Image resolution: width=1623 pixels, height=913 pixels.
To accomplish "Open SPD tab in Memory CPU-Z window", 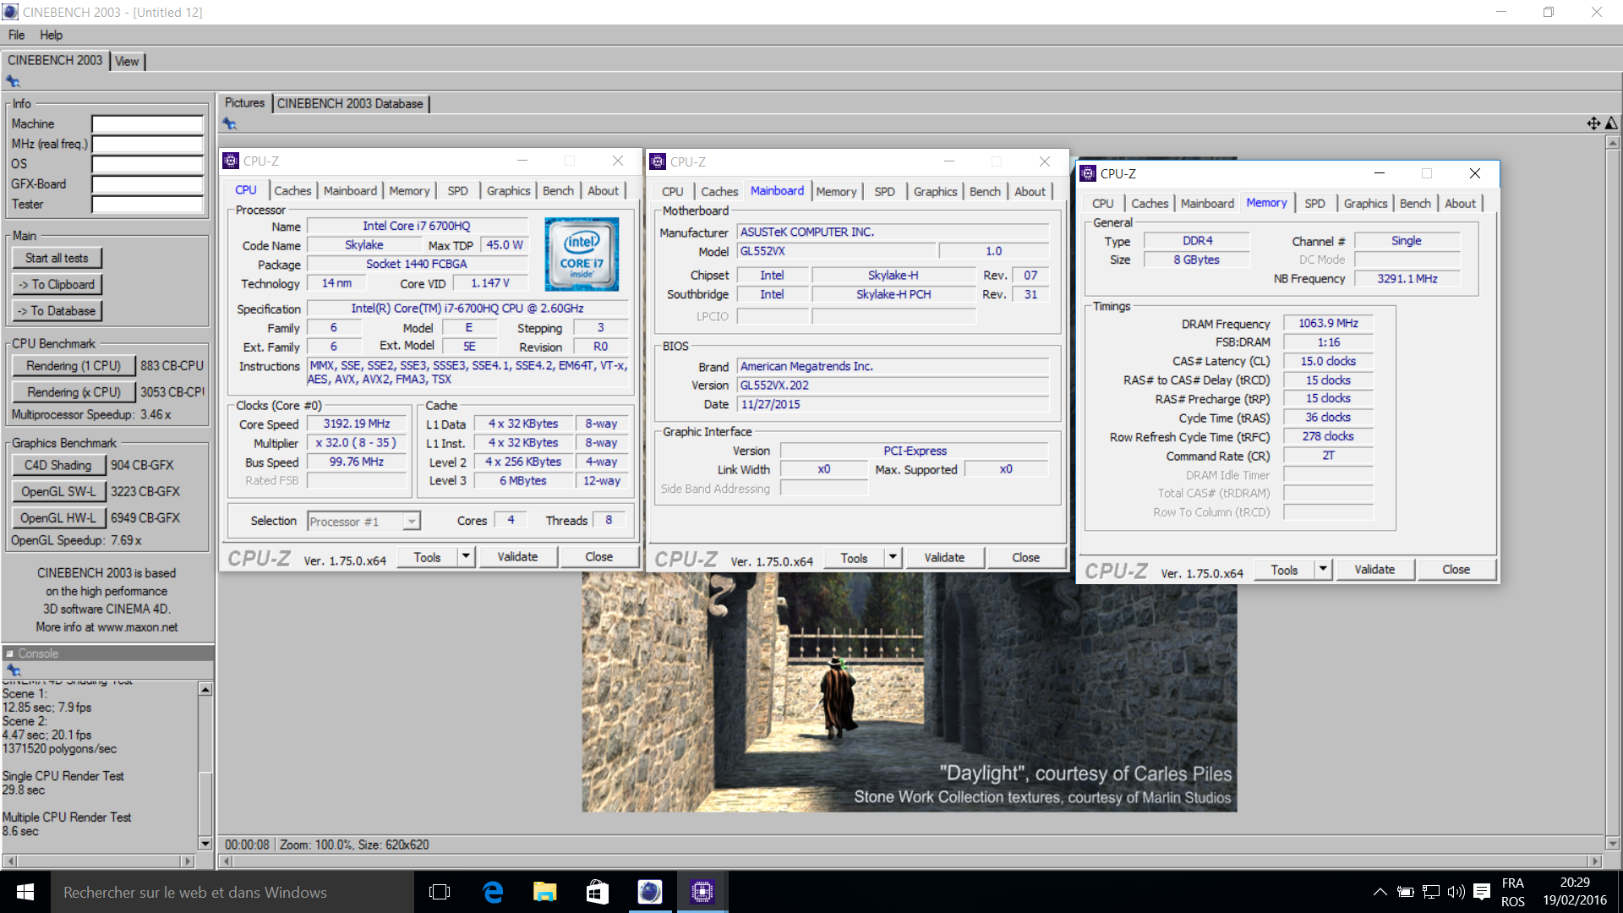I will point(1314,203).
